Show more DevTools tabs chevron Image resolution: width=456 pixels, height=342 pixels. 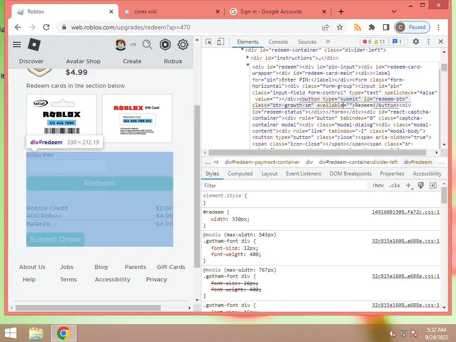point(328,41)
